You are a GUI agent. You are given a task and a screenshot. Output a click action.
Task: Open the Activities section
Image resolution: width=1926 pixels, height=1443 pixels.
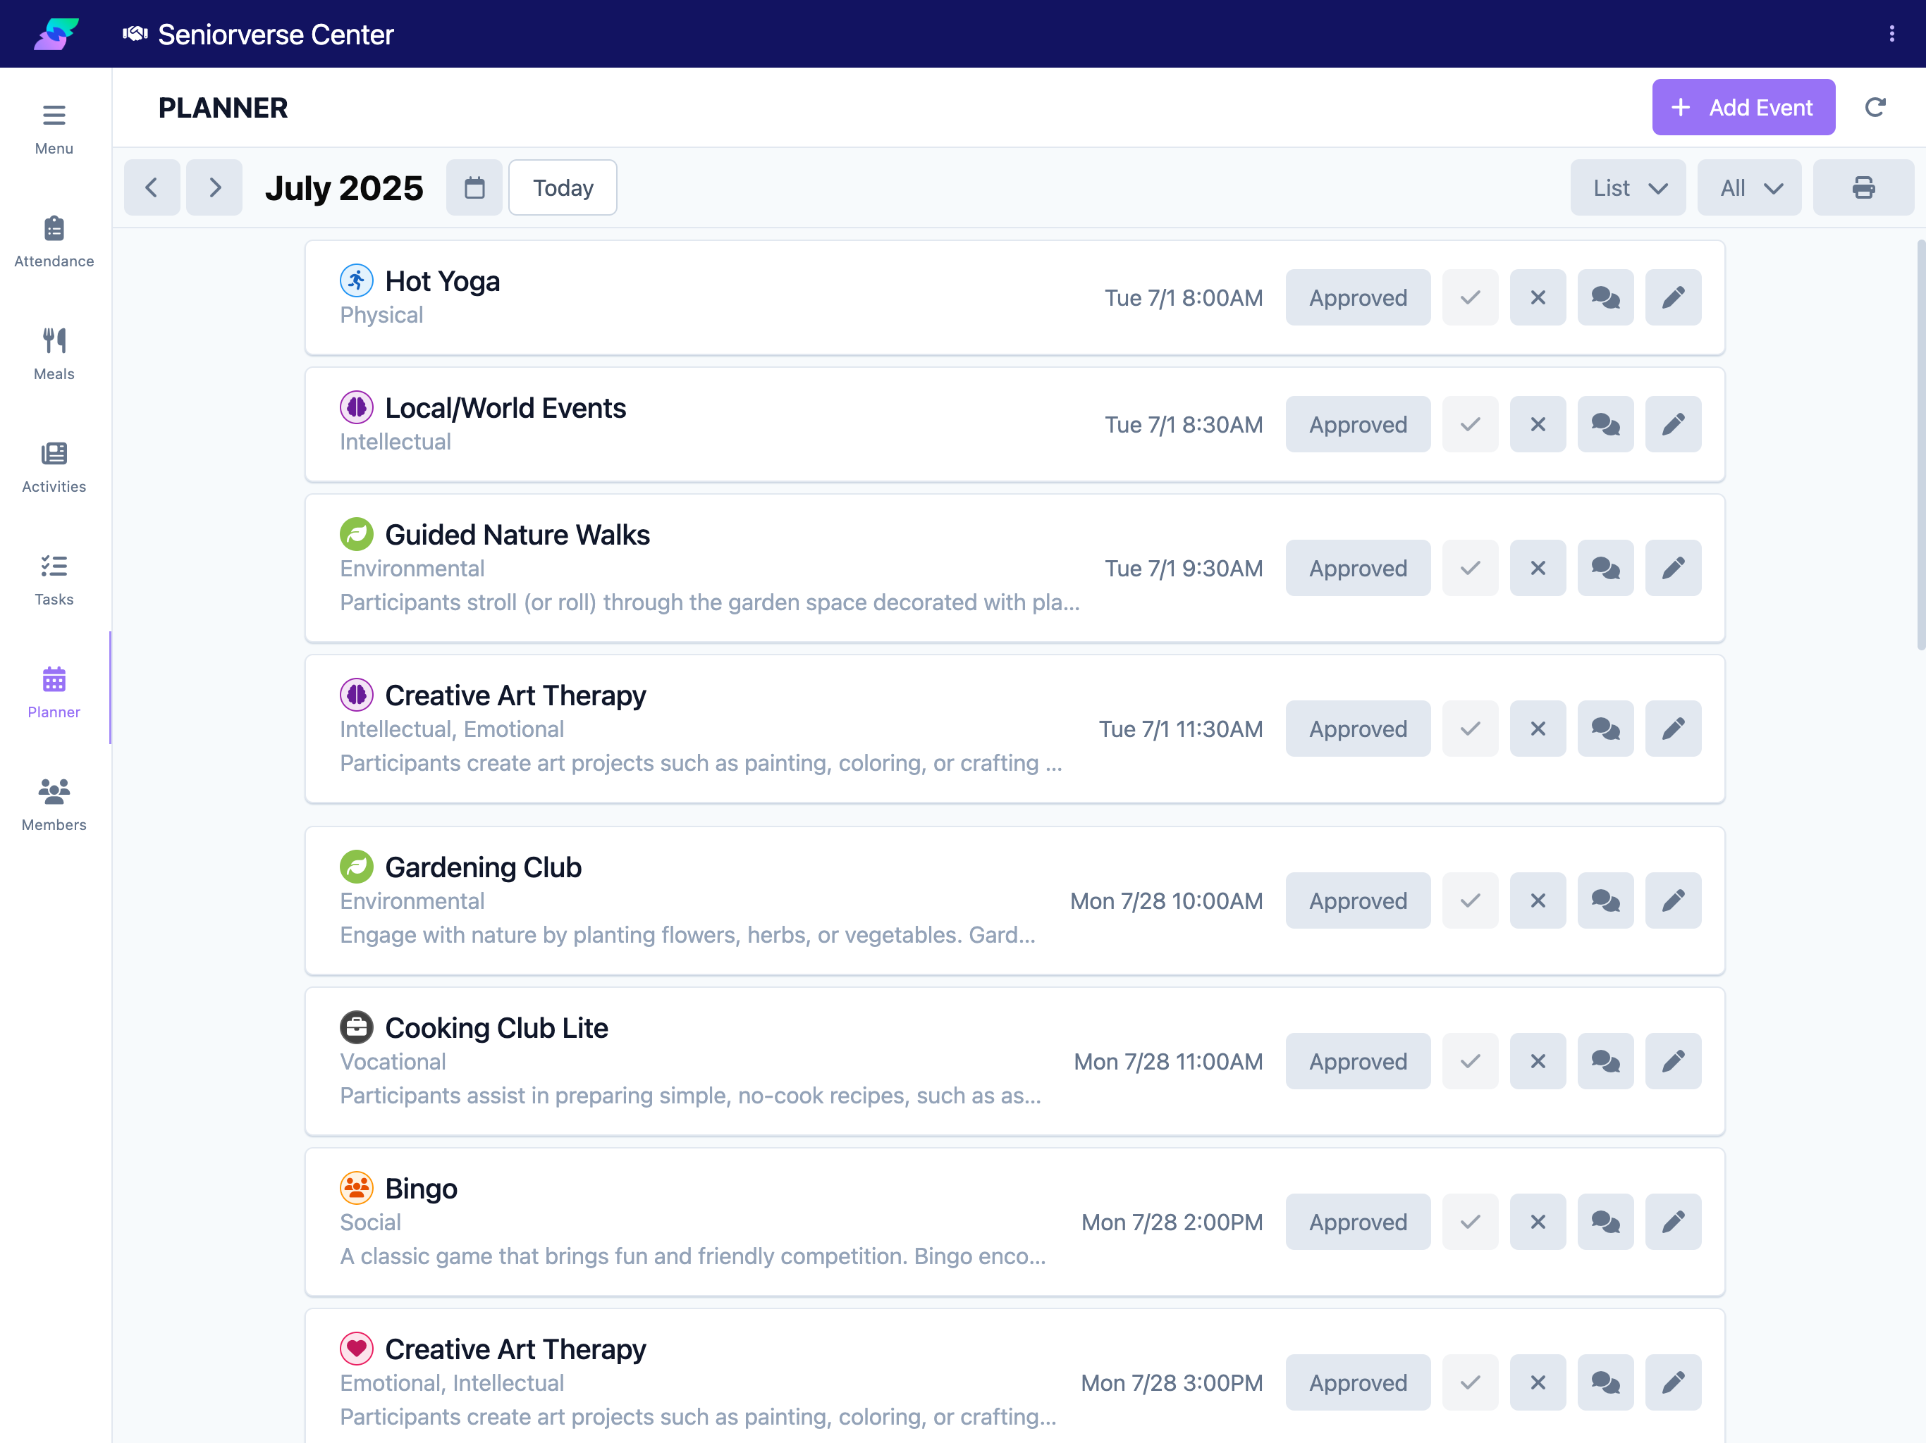coord(54,467)
